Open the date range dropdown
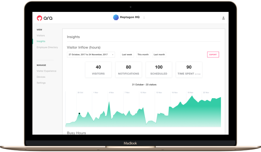Viewport: 261px width, 152px height. 91,55
